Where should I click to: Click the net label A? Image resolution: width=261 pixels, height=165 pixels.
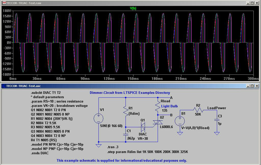point(171,98)
